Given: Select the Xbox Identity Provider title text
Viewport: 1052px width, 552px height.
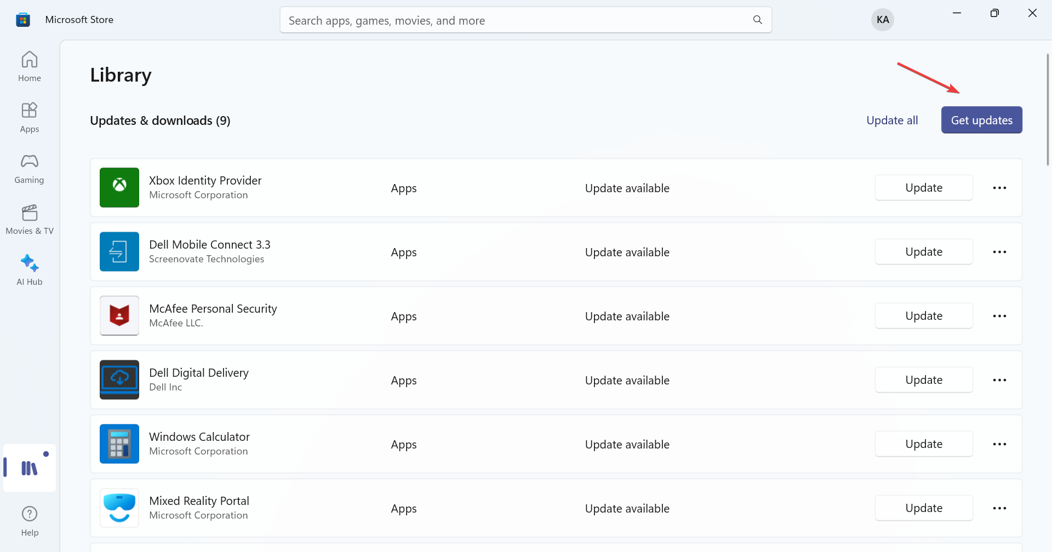Looking at the screenshot, I should point(205,180).
